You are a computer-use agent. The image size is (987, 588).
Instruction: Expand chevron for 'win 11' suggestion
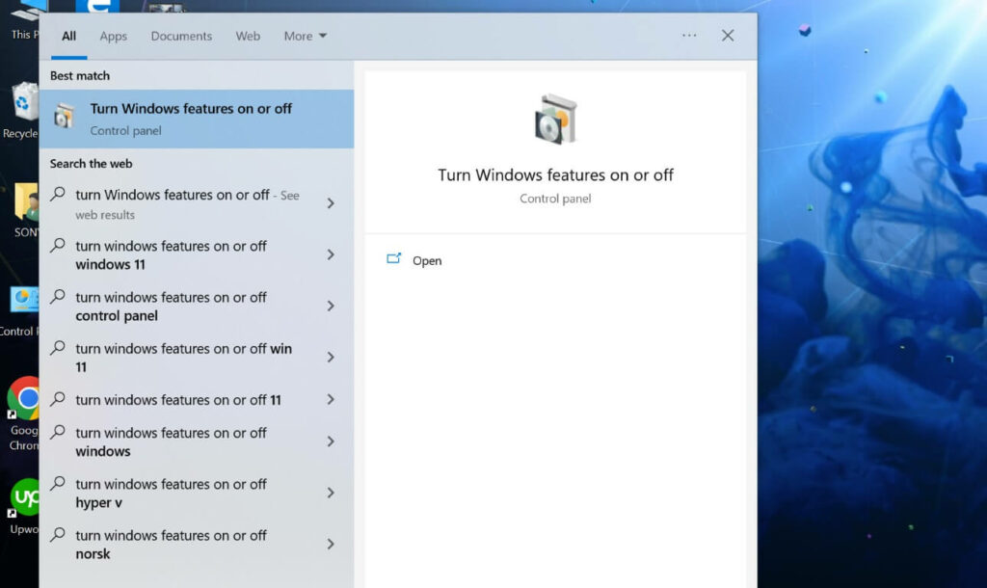pos(331,357)
